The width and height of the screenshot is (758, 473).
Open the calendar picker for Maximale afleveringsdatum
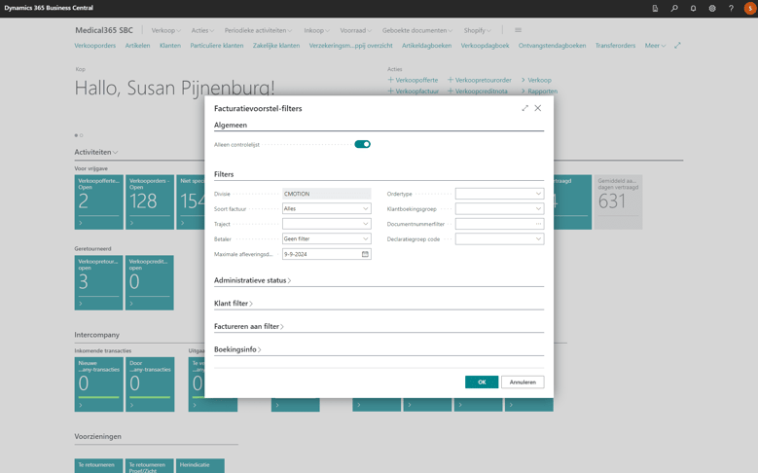pyautogui.click(x=365, y=254)
